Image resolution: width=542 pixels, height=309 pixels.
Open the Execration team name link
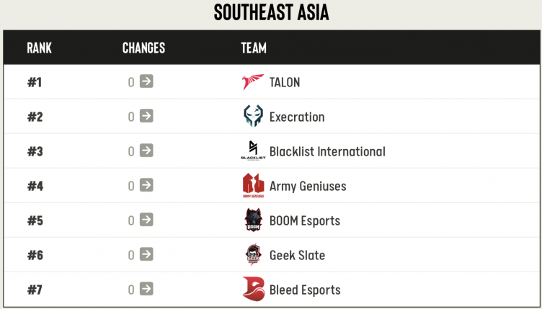[x=297, y=117]
